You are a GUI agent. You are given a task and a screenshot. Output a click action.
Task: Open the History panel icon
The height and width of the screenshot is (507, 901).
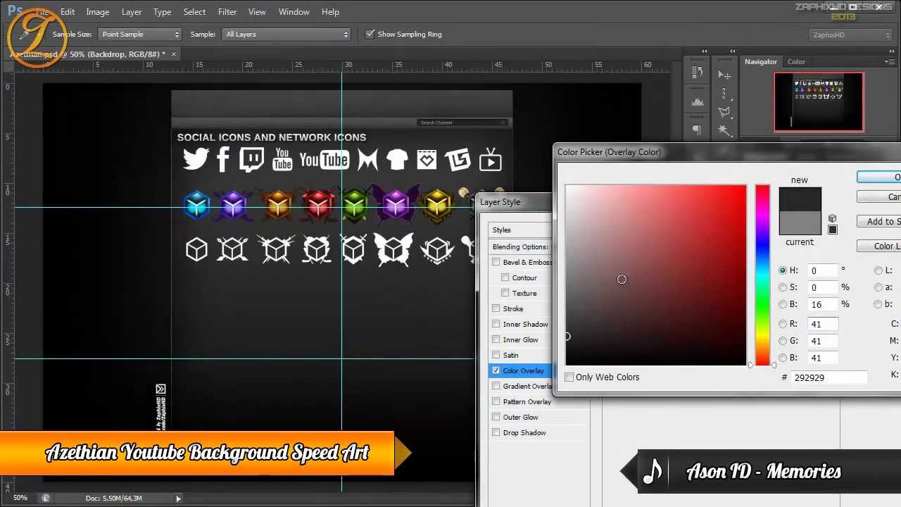(x=697, y=73)
